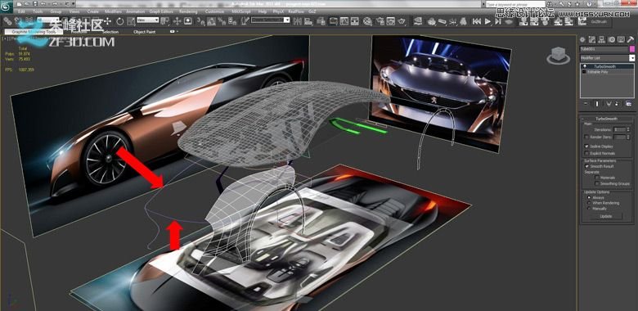
Task: Click the Configure Modifier Sets icon
Action: (x=630, y=103)
